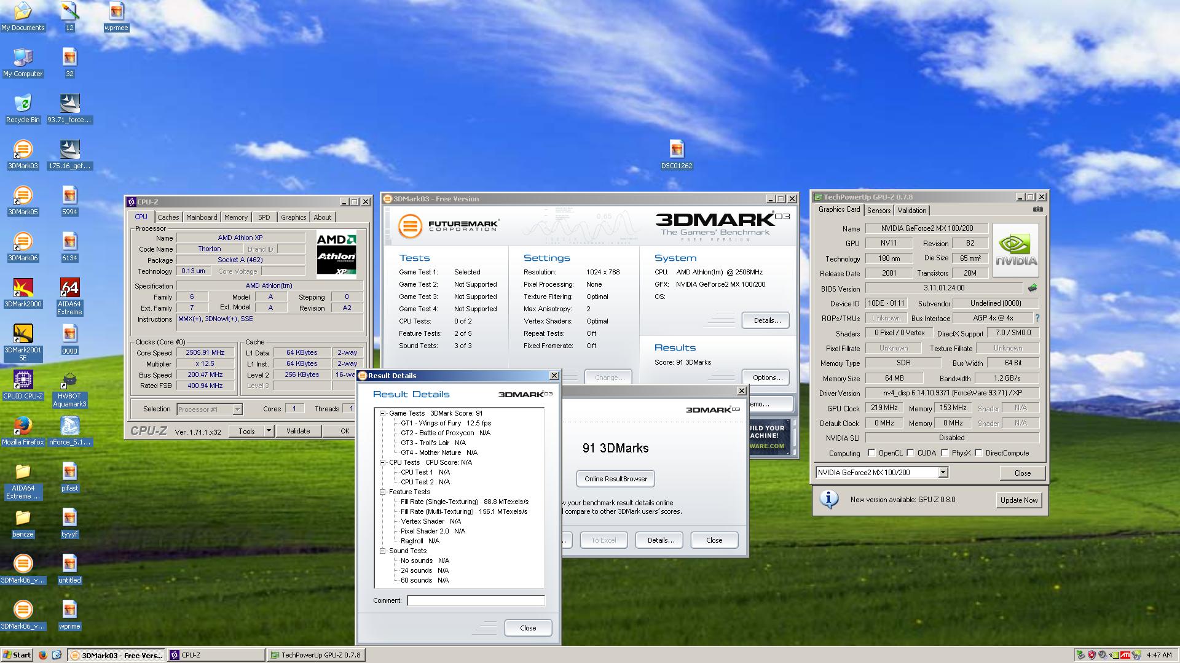Open the 3DMark06 desktop shortcut
The height and width of the screenshot is (663, 1180).
(x=23, y=246)
